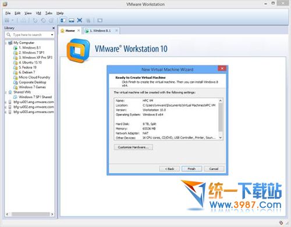
Task: Enter full screen mode from toolbar
Action: click(80, 20)
